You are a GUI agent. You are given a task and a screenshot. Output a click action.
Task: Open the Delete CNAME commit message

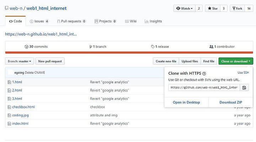coord(35,73)
